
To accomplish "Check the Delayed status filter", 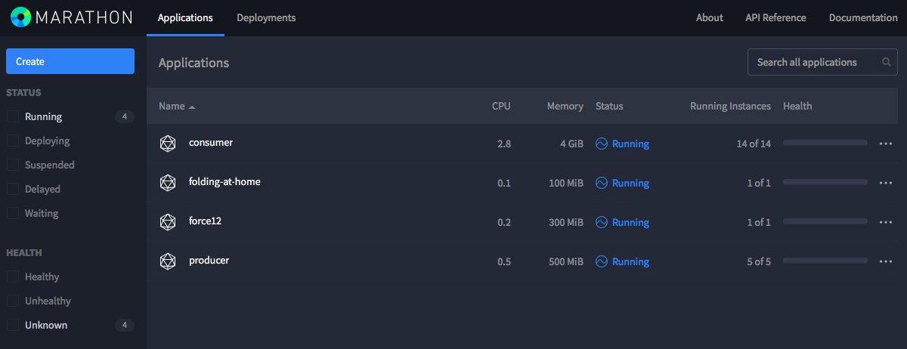I will (13, 189).
